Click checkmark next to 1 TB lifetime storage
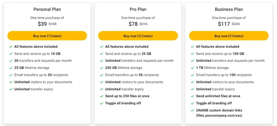Viewport: 277px width, 126px height. click(x=193, y=68)
